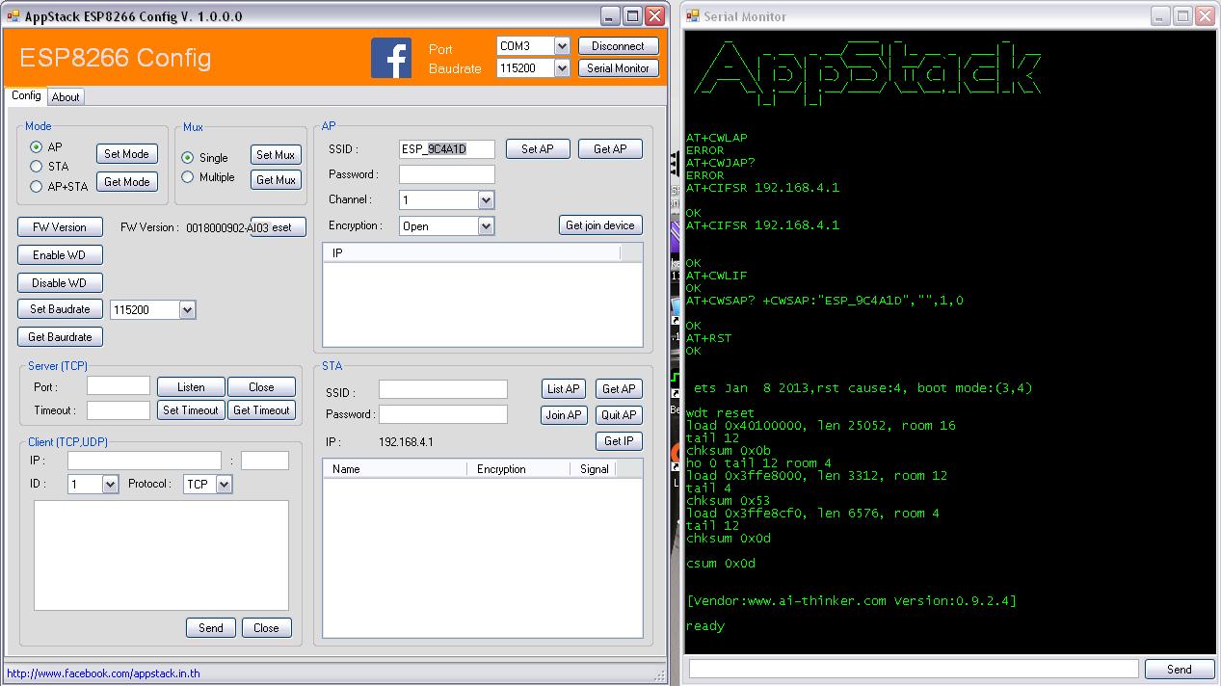Screen dimensions: 1221x686
Task: Select the STA mode radio button
Action: pyautogui.click(x=37, y=167)
